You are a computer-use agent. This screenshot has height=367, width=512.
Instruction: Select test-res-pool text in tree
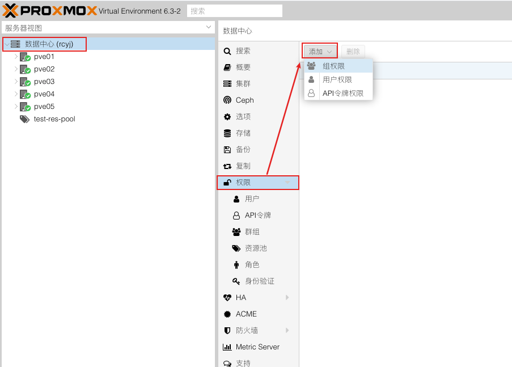pyautogui.click(x=54, y=119)
